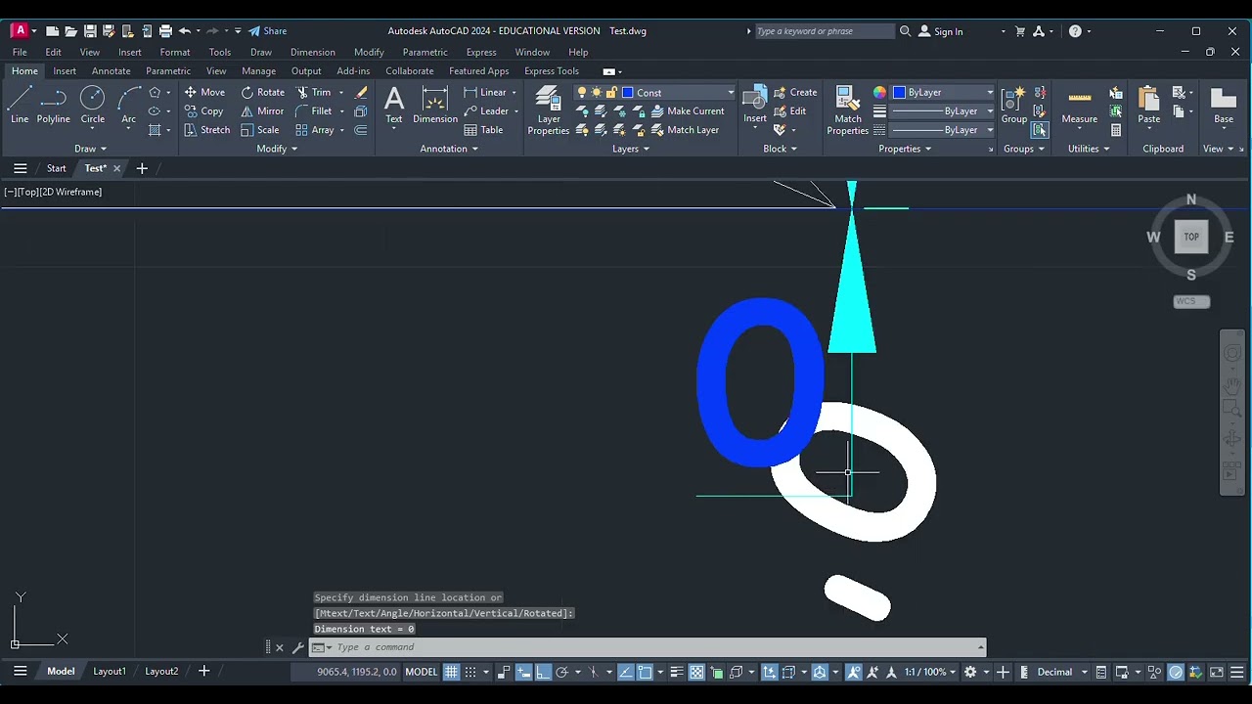The height and width of the screenshot is (704, 1252).
Task: Expand the Layers panel
Action: click(631, 149)
